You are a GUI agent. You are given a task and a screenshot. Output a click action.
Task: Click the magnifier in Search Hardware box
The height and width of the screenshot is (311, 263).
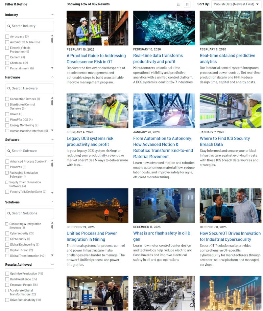click(9, 88)
